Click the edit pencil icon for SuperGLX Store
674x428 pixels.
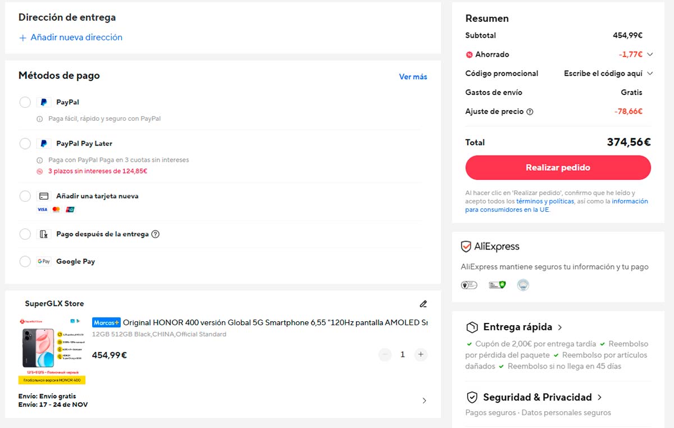pyautogui.click(x=423, y=304)
